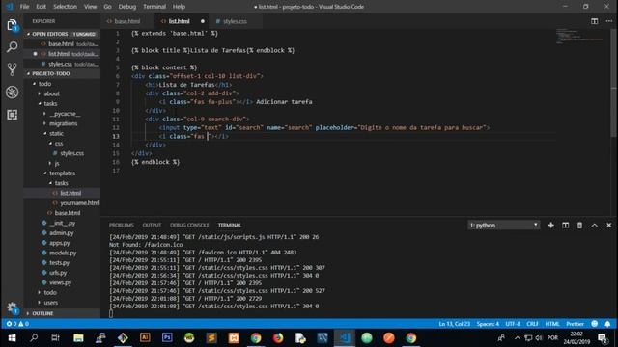
Task: Launch Illustrator from taskbar
Action: (145, 338)
